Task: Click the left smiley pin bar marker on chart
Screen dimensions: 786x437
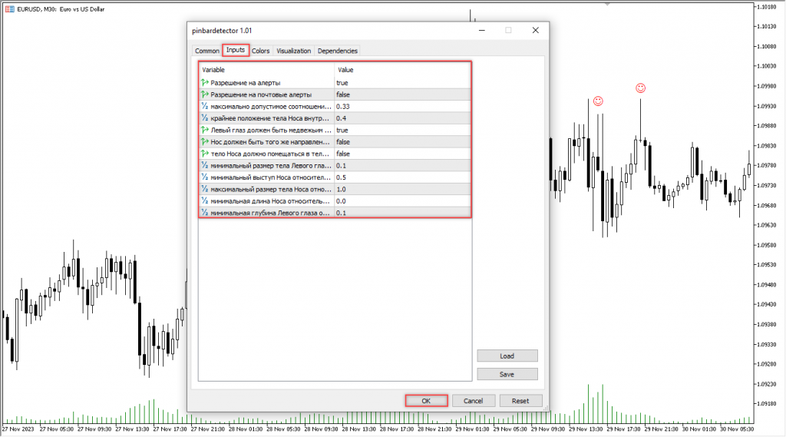Action: [598, 101]
